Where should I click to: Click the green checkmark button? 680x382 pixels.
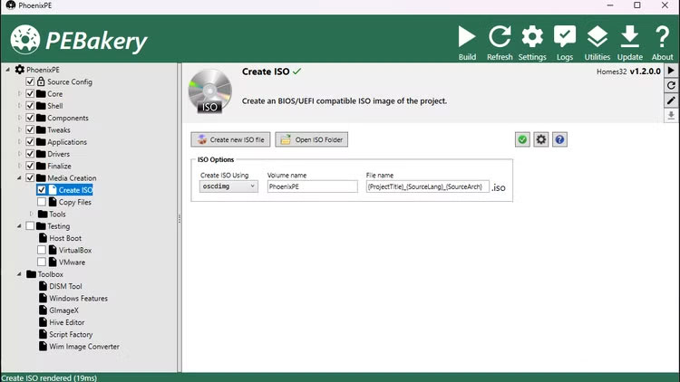[522, 139]
